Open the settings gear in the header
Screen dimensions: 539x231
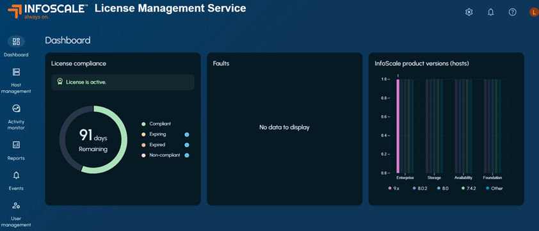tap(469, 12)
